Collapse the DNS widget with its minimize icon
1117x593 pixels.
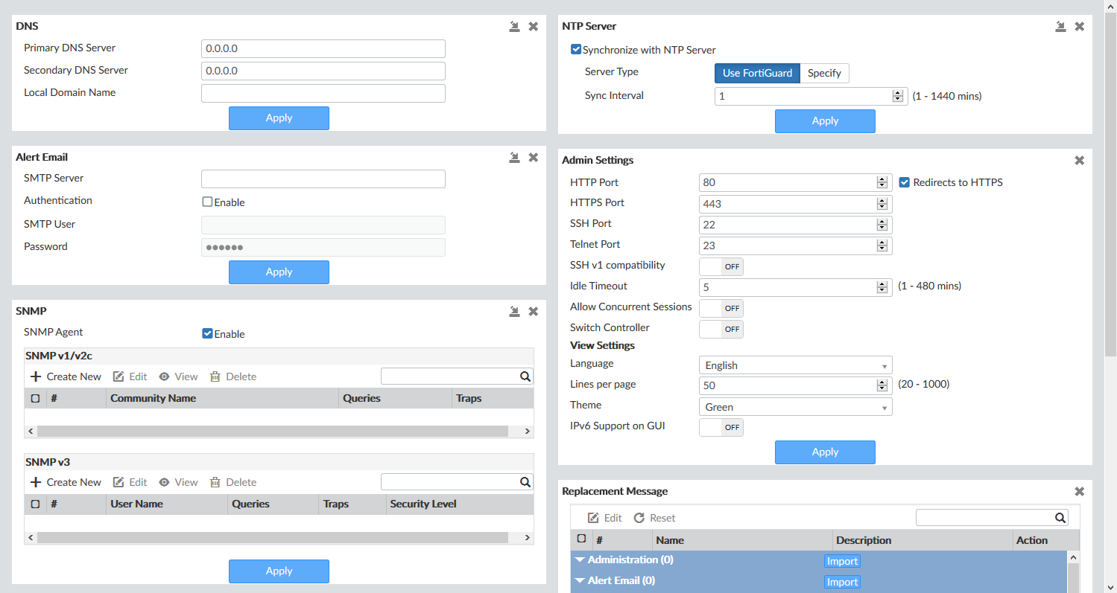tap(514, 26)
